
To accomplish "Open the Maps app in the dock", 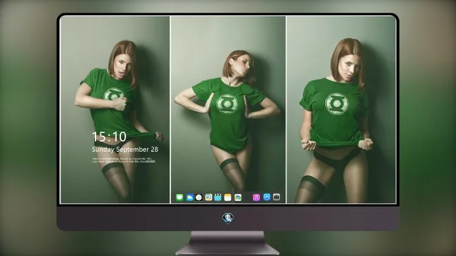I will click(209, 197).
